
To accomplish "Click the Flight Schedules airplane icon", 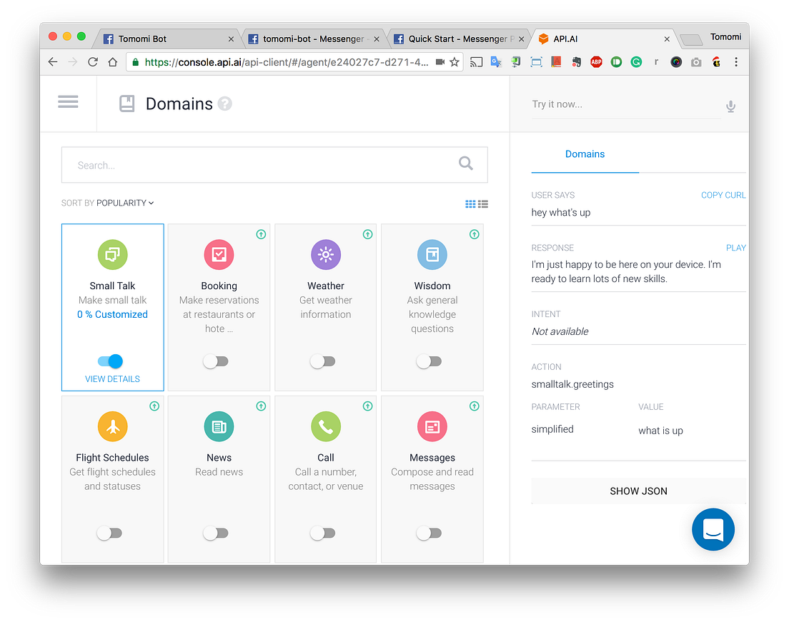I will tap(112, 426).
